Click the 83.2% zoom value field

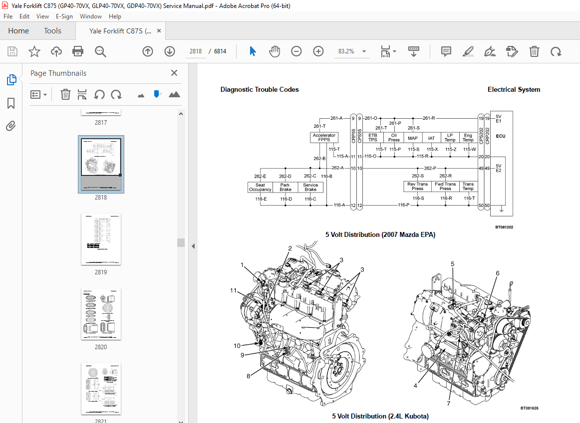coord(346,51)
